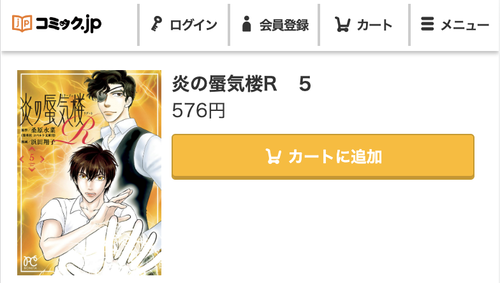Open the ログイン login link

tap(184, 24)
